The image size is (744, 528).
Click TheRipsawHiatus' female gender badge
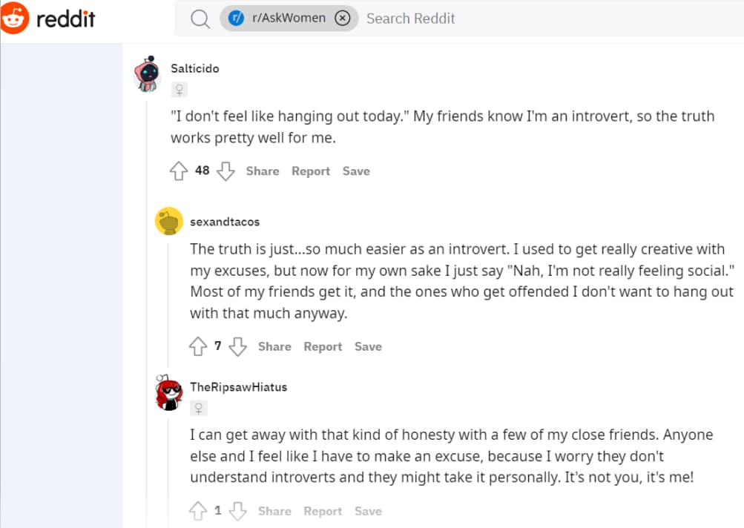coord(199,408)
